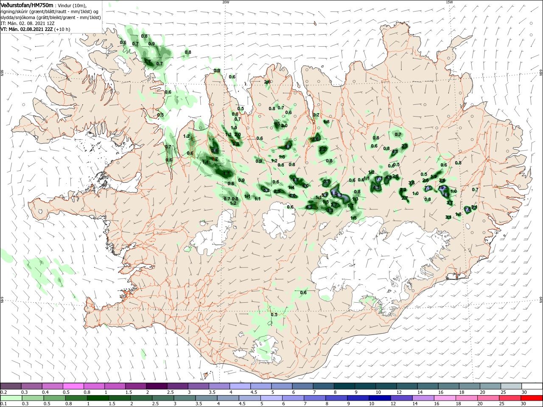Pick the darkest green 1 swatch in the lower row

[x=98, y=398]
